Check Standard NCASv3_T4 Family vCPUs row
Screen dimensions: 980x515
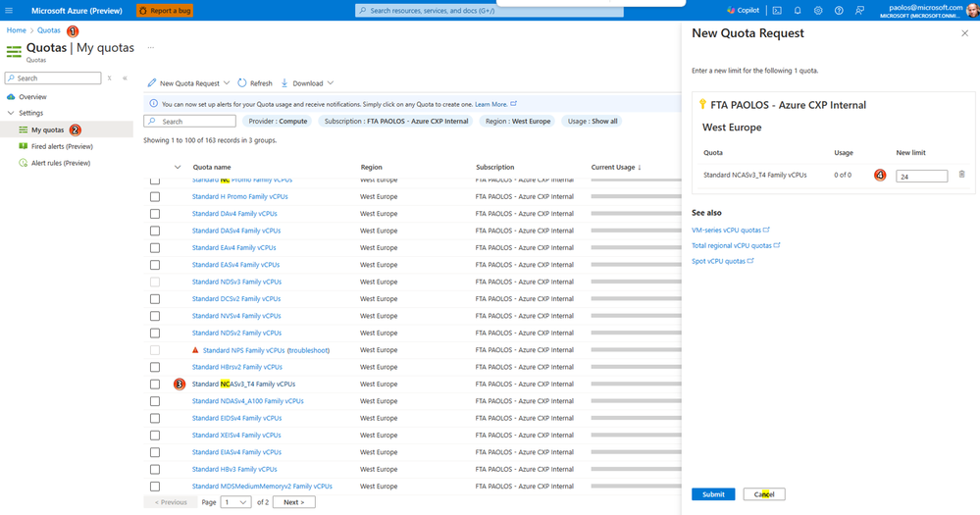pos(155,385)
